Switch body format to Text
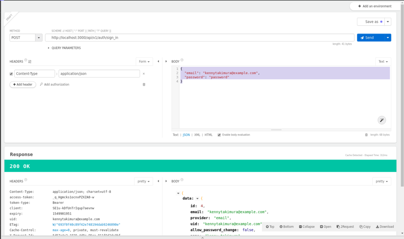This screenshot has height=239, width=404. coord(176,135)
